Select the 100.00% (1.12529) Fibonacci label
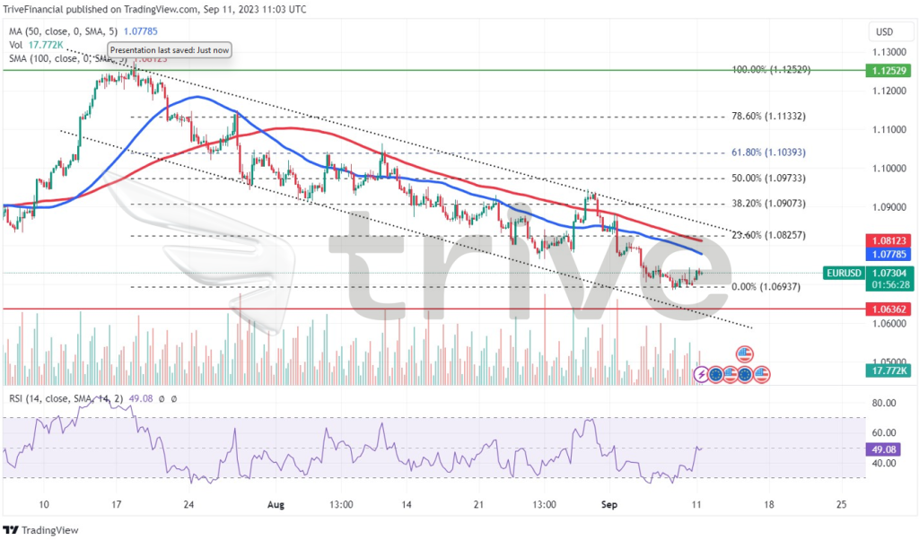 coord(771,70)
